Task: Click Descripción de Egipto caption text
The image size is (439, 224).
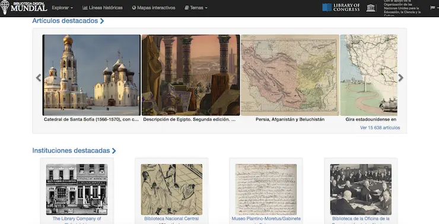Action: point(189,119)
